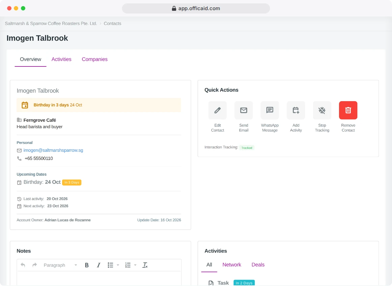
Task: Click the phone icon beside +65 55500110
Action: pyautogui.click(x=19, y=159)
